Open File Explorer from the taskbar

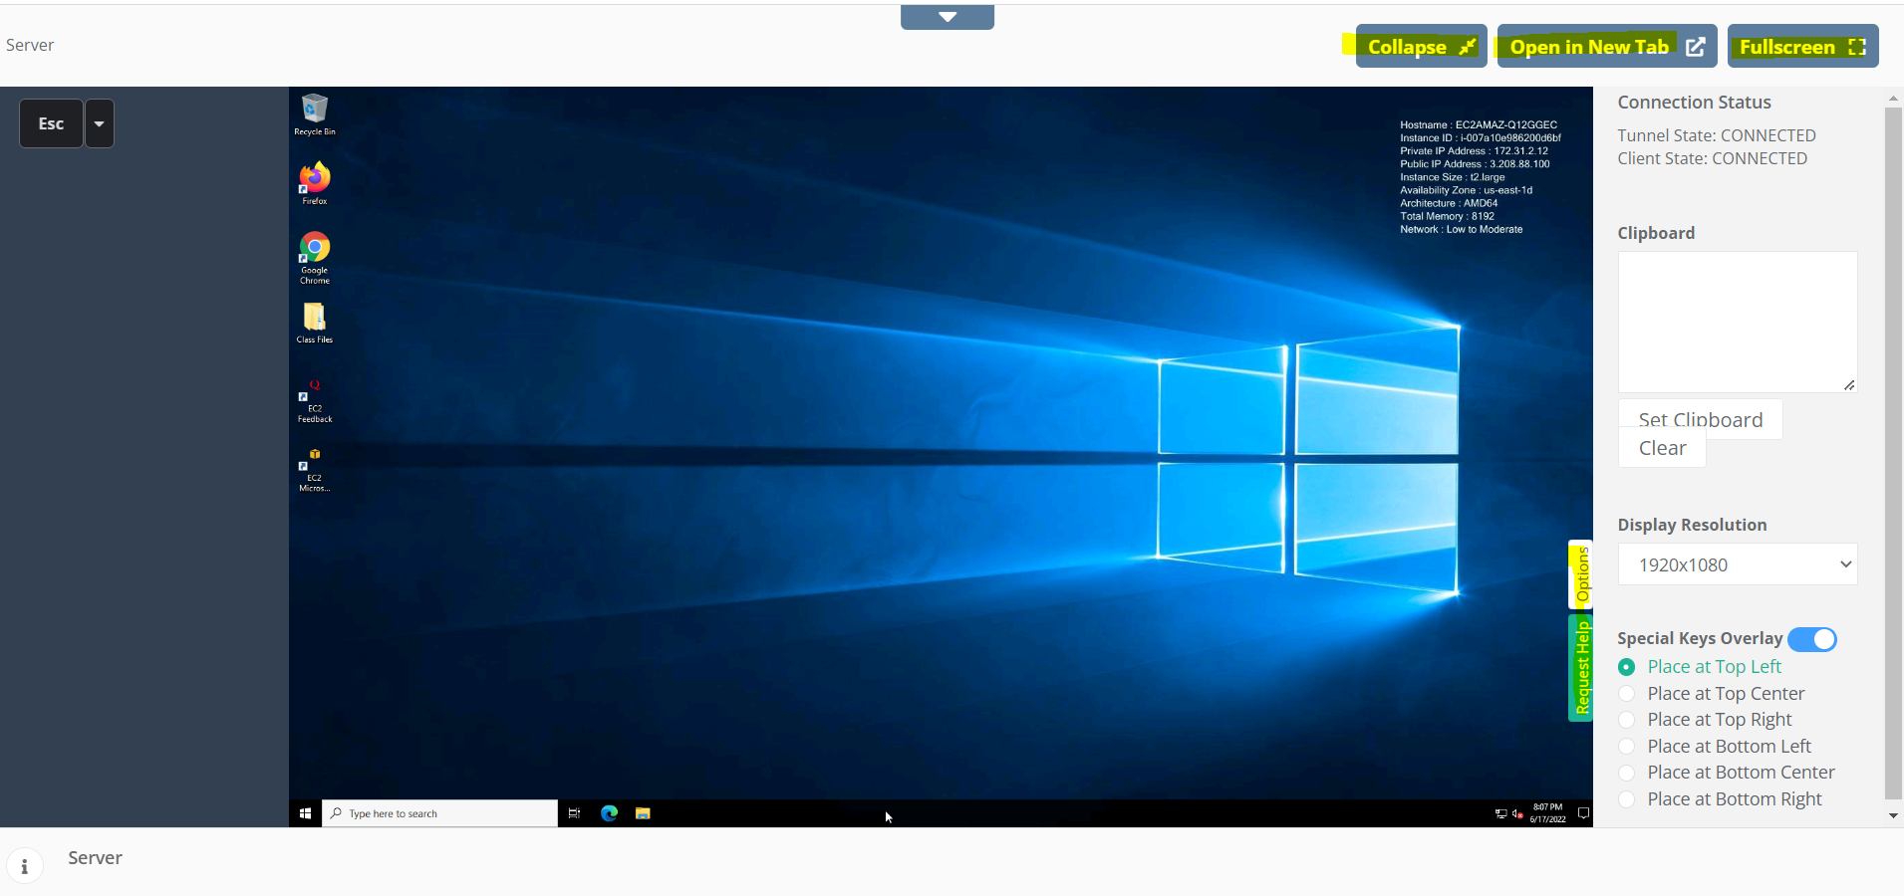coord(643,813)
